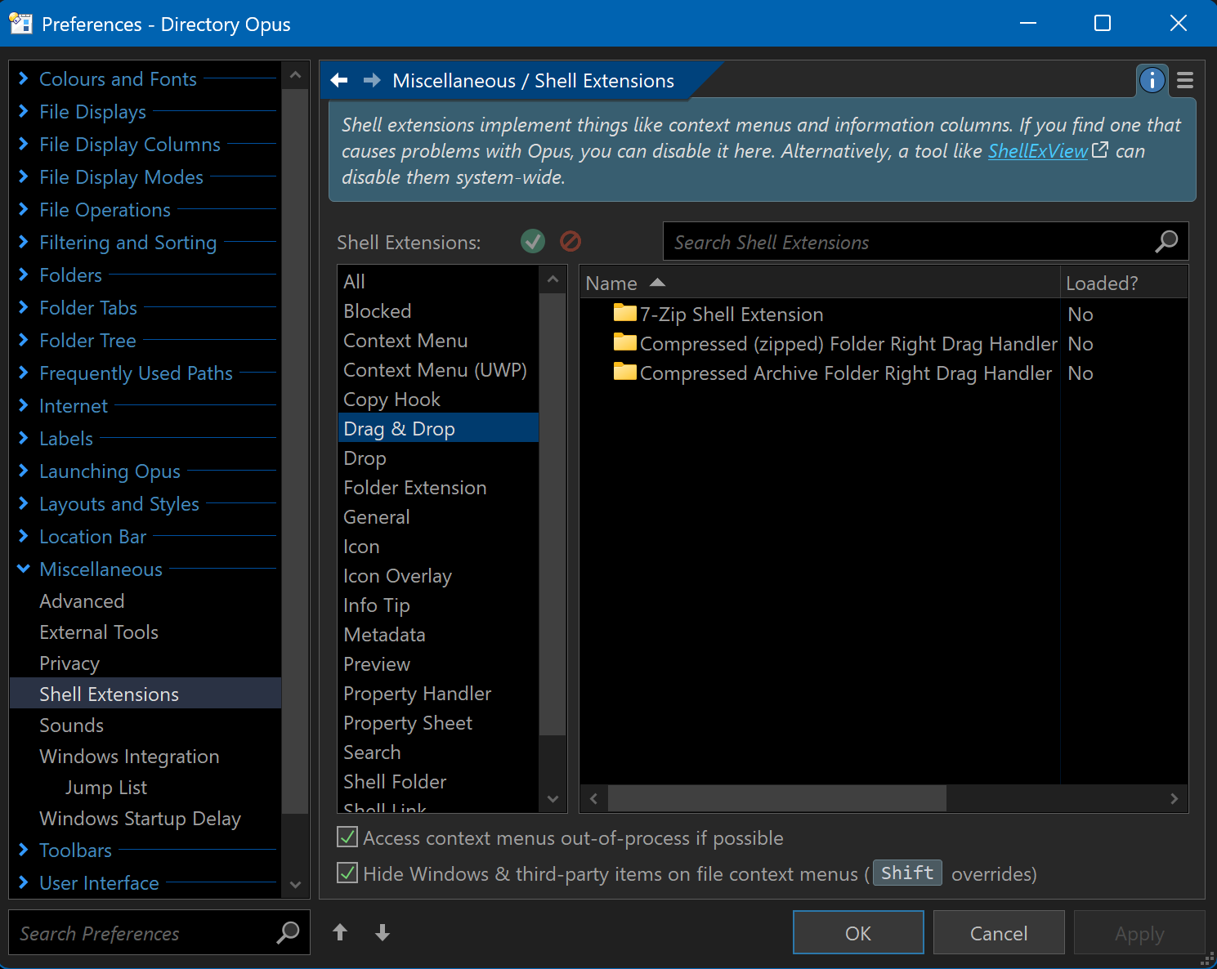Open the ShellExView link
Image resolution: width=1217 pixels, height=969 pixels.
coord(1038,151)
